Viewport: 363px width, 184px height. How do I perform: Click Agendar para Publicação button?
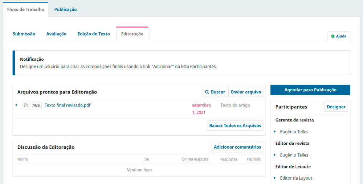pos(310,90)
